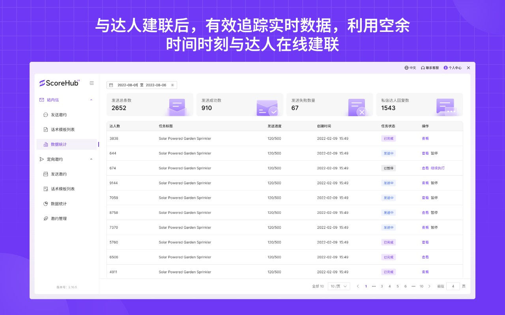
Task: Click the 前往 page number input
Action: (453, 286)
